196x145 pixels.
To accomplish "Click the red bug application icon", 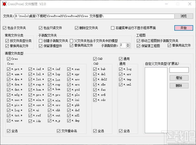I will [x=4, y=4].
